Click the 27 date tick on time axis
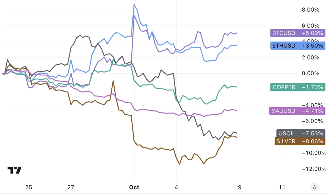The image size is (327, 194). pos(71,187)
